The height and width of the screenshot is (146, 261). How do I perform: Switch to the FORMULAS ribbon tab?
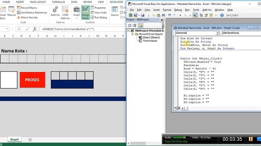pos(58,2)
